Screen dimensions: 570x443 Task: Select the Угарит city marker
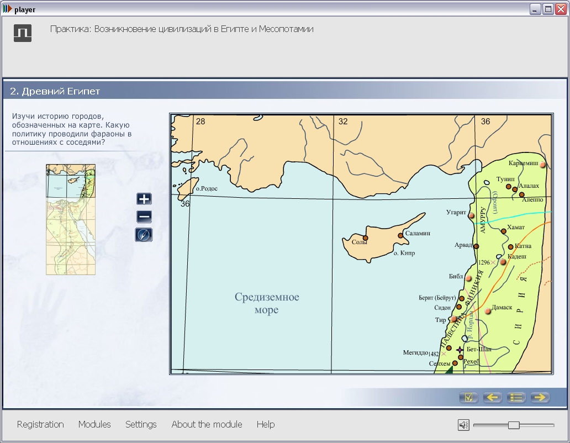point(472,215)
